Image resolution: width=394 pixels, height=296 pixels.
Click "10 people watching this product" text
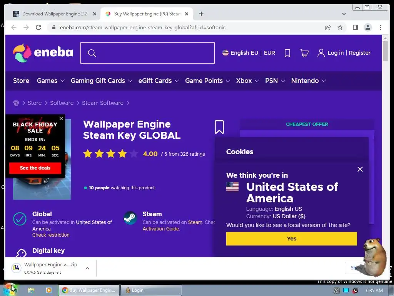coord(122,188)
